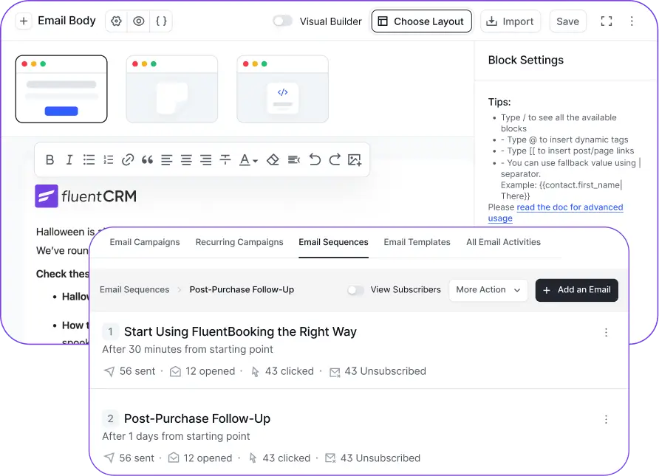Image resolution: width=659 pixels, height=476 pixels.
Task: Open the Recurring Campaigns tab
Action: tap(239, 241)
